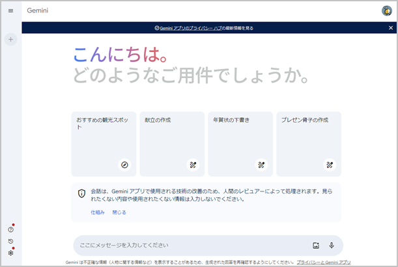398x267 pixels.
Task: Select the 献立の作成 suggestion card
Action: (172, 144)
